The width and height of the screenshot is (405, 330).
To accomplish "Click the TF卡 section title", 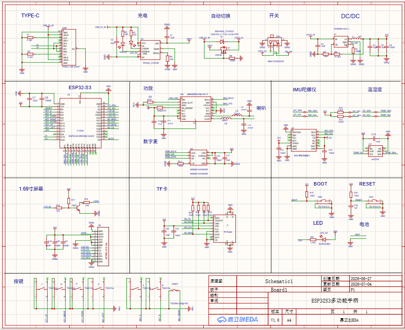I will [x=162, y=189].
